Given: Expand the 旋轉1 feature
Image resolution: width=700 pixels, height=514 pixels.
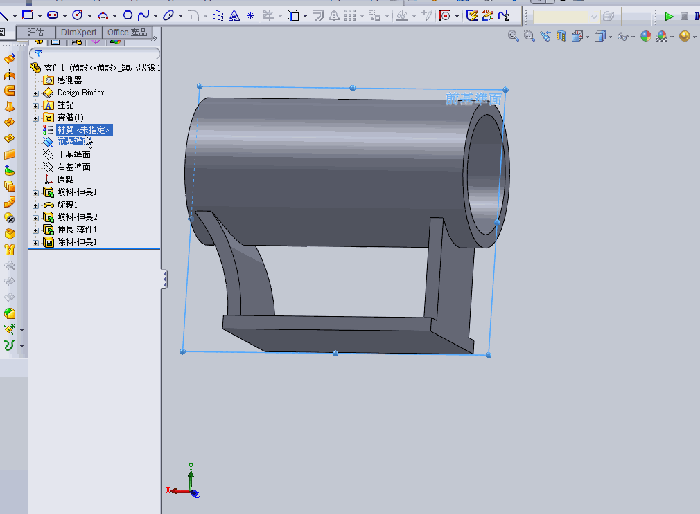Looking at the screenshot, I should tap(36, 205).
